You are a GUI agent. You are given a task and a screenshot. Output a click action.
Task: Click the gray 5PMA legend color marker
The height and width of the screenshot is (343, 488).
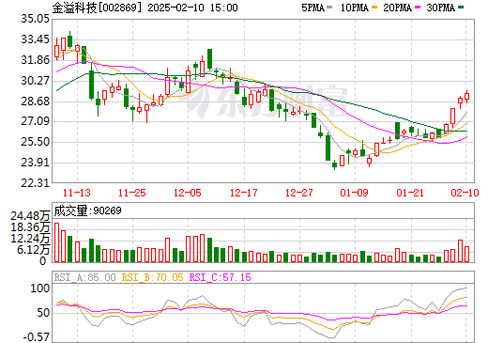[329, 8]
